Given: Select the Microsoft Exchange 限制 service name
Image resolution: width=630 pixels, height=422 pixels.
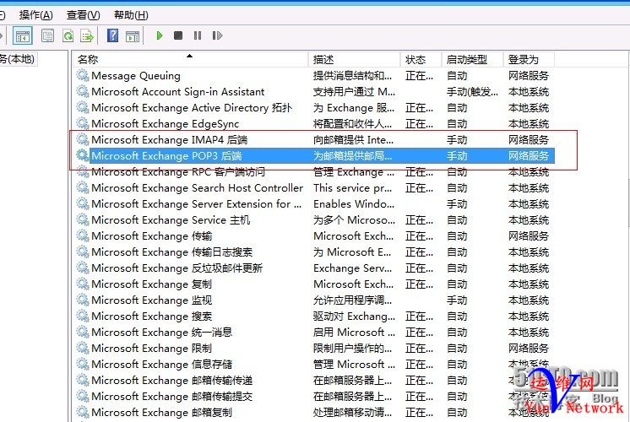Looking at the screenshot, I should point(152,349).
